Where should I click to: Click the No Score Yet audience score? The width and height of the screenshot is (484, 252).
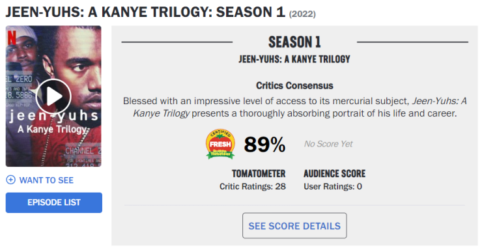click(x=328, y=144)
